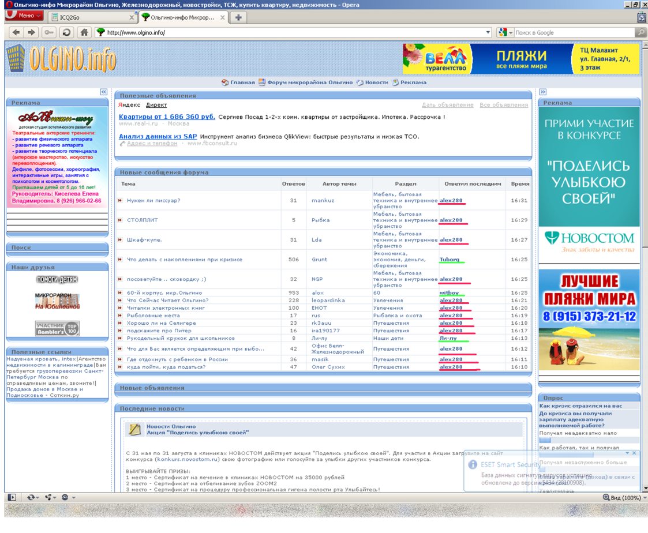Reload the current page
Screen dimensions: 648x533
click(x=66, y=32)
